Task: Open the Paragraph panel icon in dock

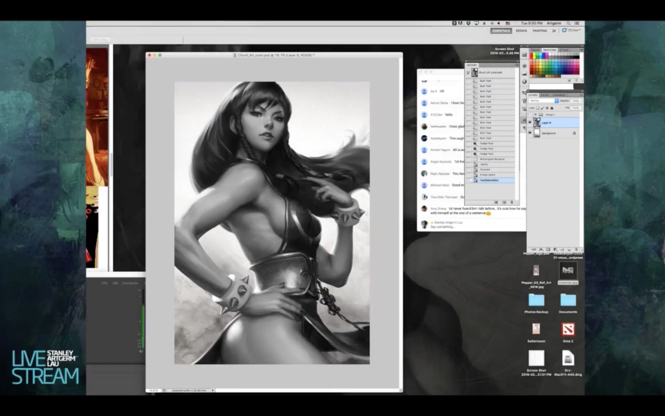Action: pyautogui.click(x=524, y=128)
